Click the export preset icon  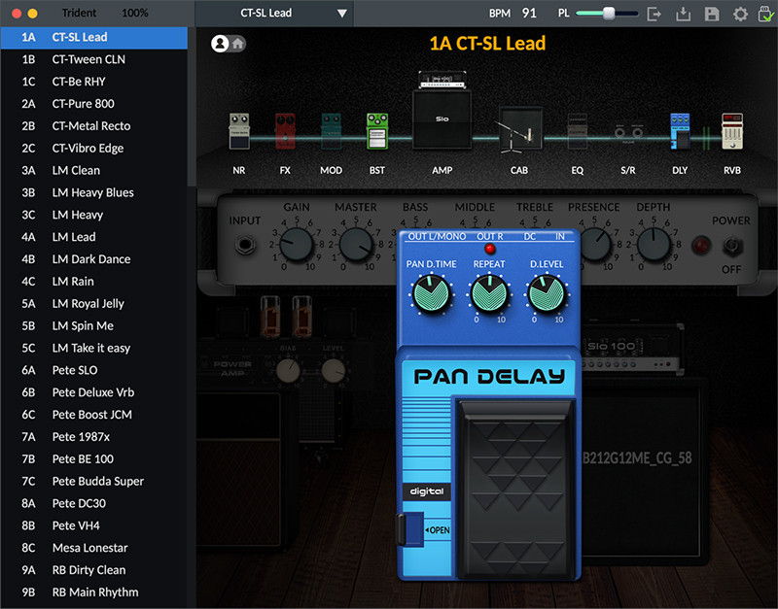pos(654,14)
